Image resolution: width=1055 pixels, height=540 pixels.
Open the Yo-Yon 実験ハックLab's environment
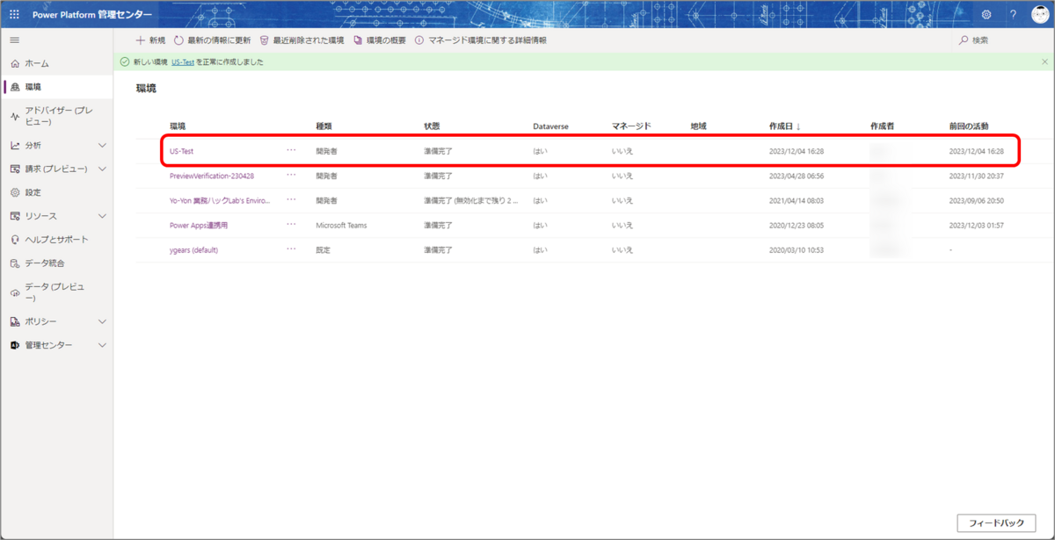coord(220,200)
